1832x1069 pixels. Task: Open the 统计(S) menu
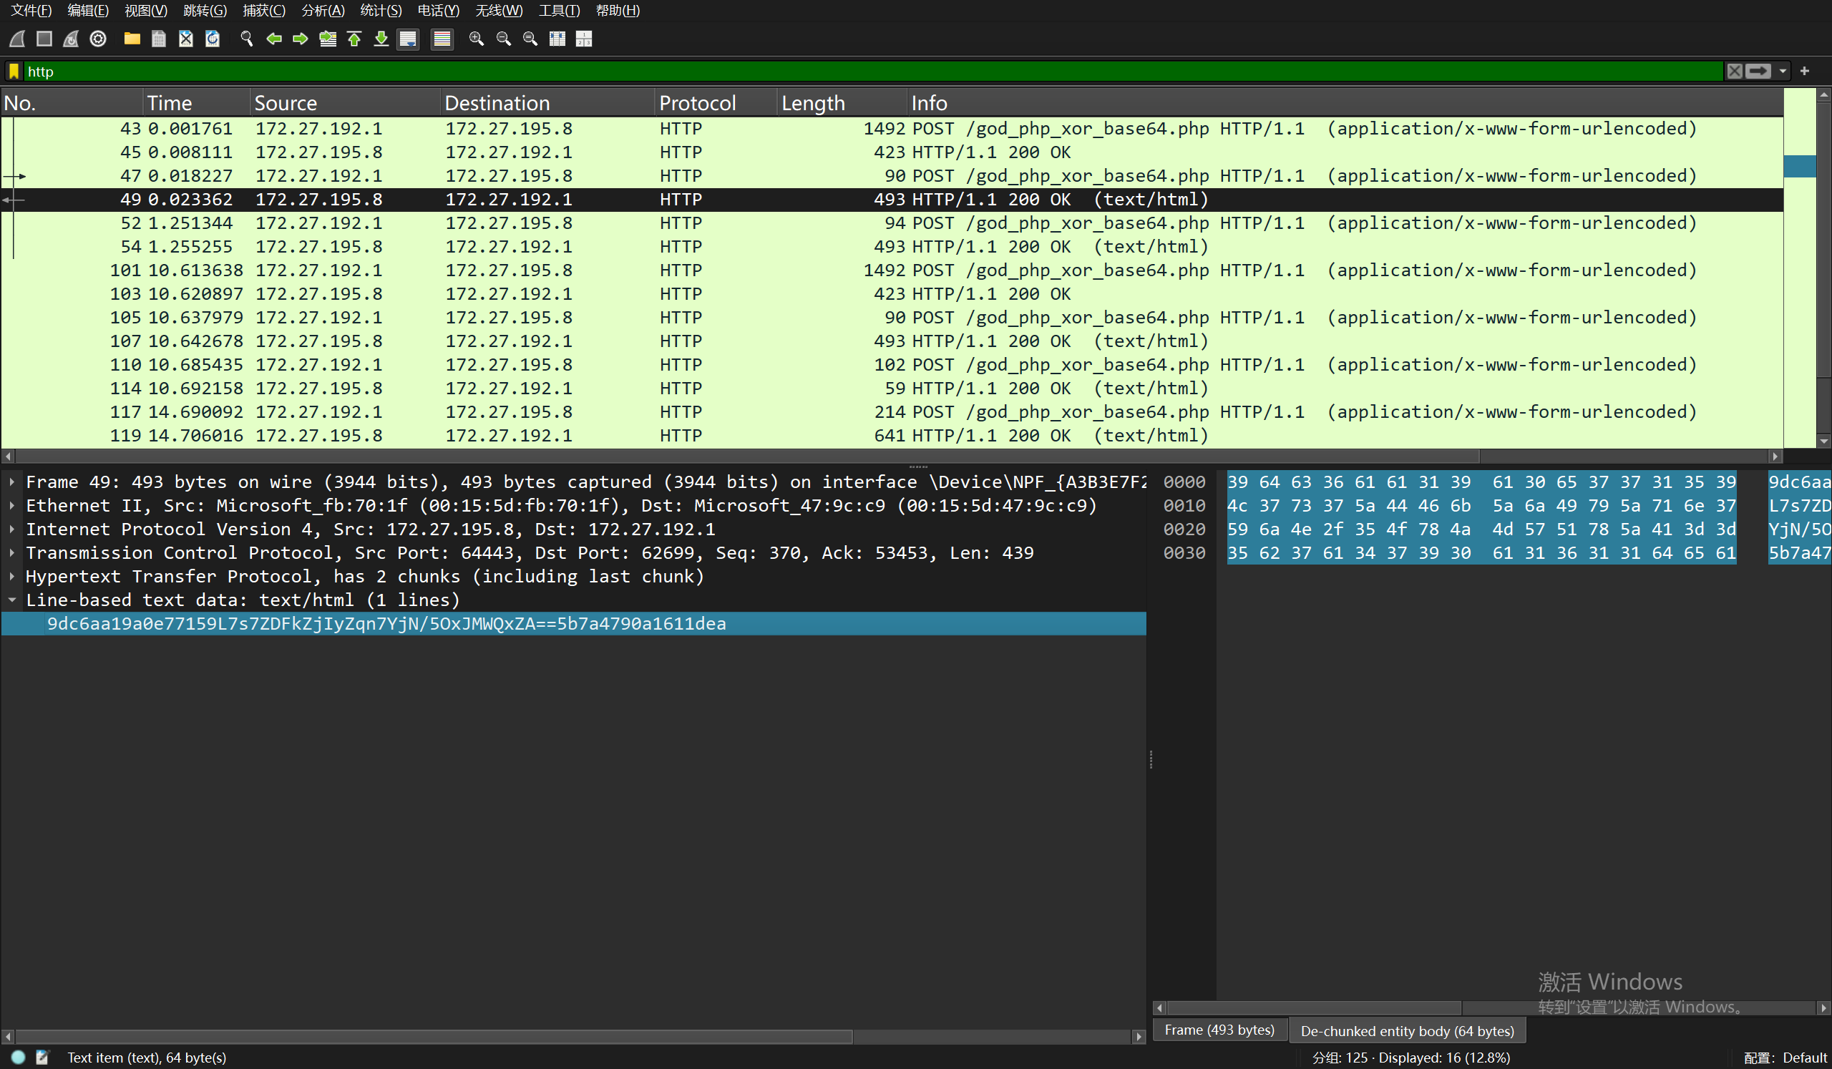(x=380, y=10)
